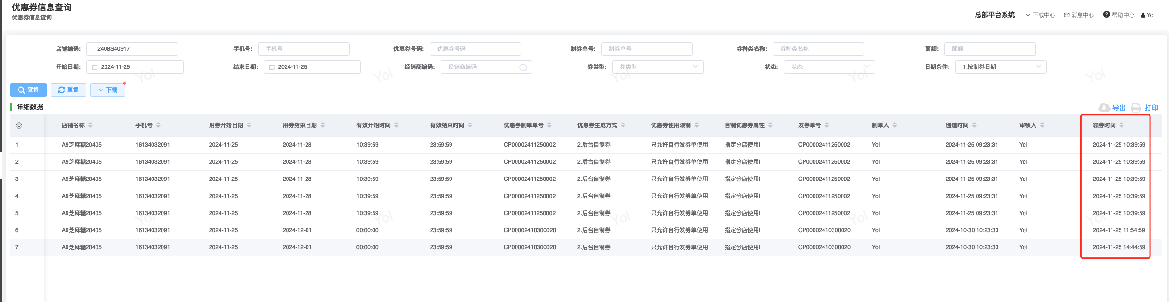Click row 6 用券结束日期 cell 2024-12-01
Image resolution: width=1169 pixels, height=302 pixels.
(297, 230)
